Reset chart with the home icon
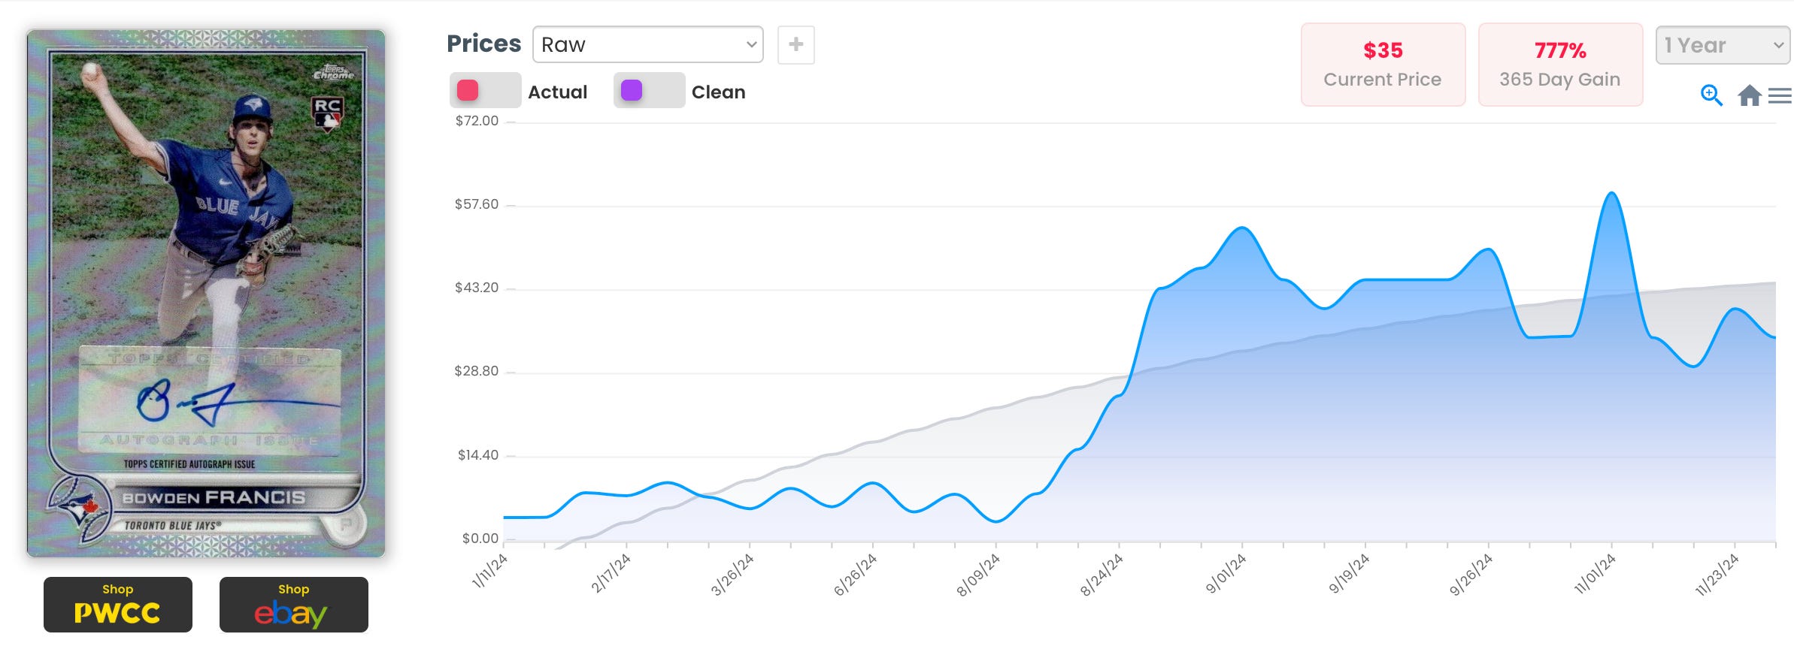Image resolution: width=1794 pixels, height=655 pixels. [1749, 95]
